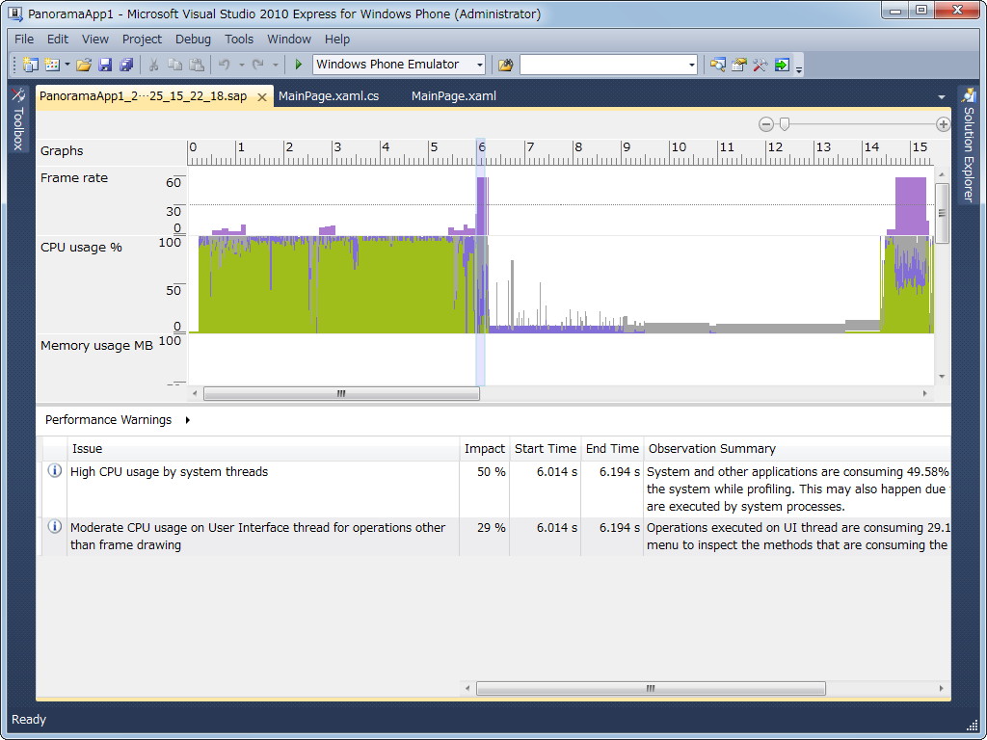Image resolution: width=987 pixels, height=740 pixels.
Task: Click the Issue column header
Action: 263,449
